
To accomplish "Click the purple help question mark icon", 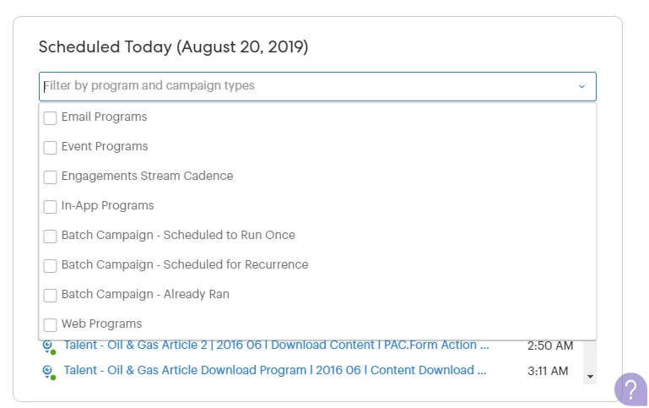I will 630,389.
